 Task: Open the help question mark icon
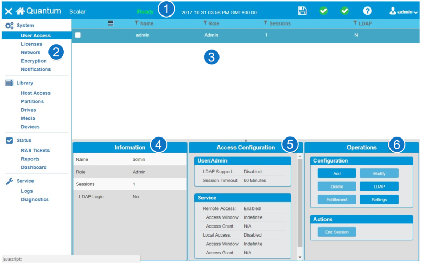(x=367, y=11)
